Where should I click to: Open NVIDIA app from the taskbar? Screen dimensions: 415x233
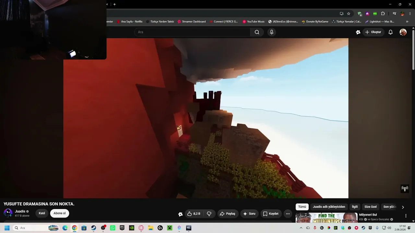(132, 228)
